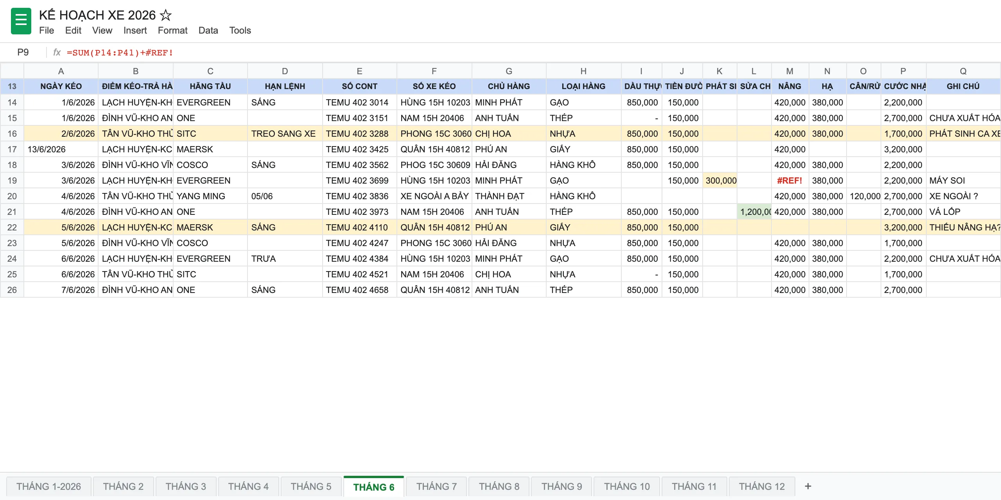
Task: Click the 120,000 cell in column O
Action: [864, 196]
